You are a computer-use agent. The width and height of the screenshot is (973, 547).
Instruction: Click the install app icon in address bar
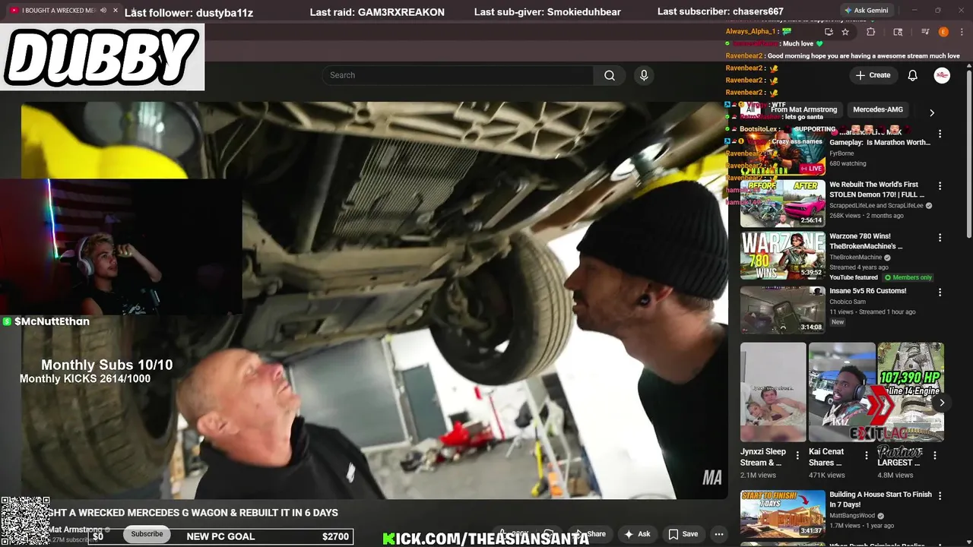[x=829, y=32]
